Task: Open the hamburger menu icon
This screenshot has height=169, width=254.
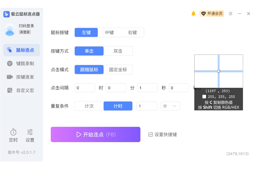Action: [x=231, y=14]
